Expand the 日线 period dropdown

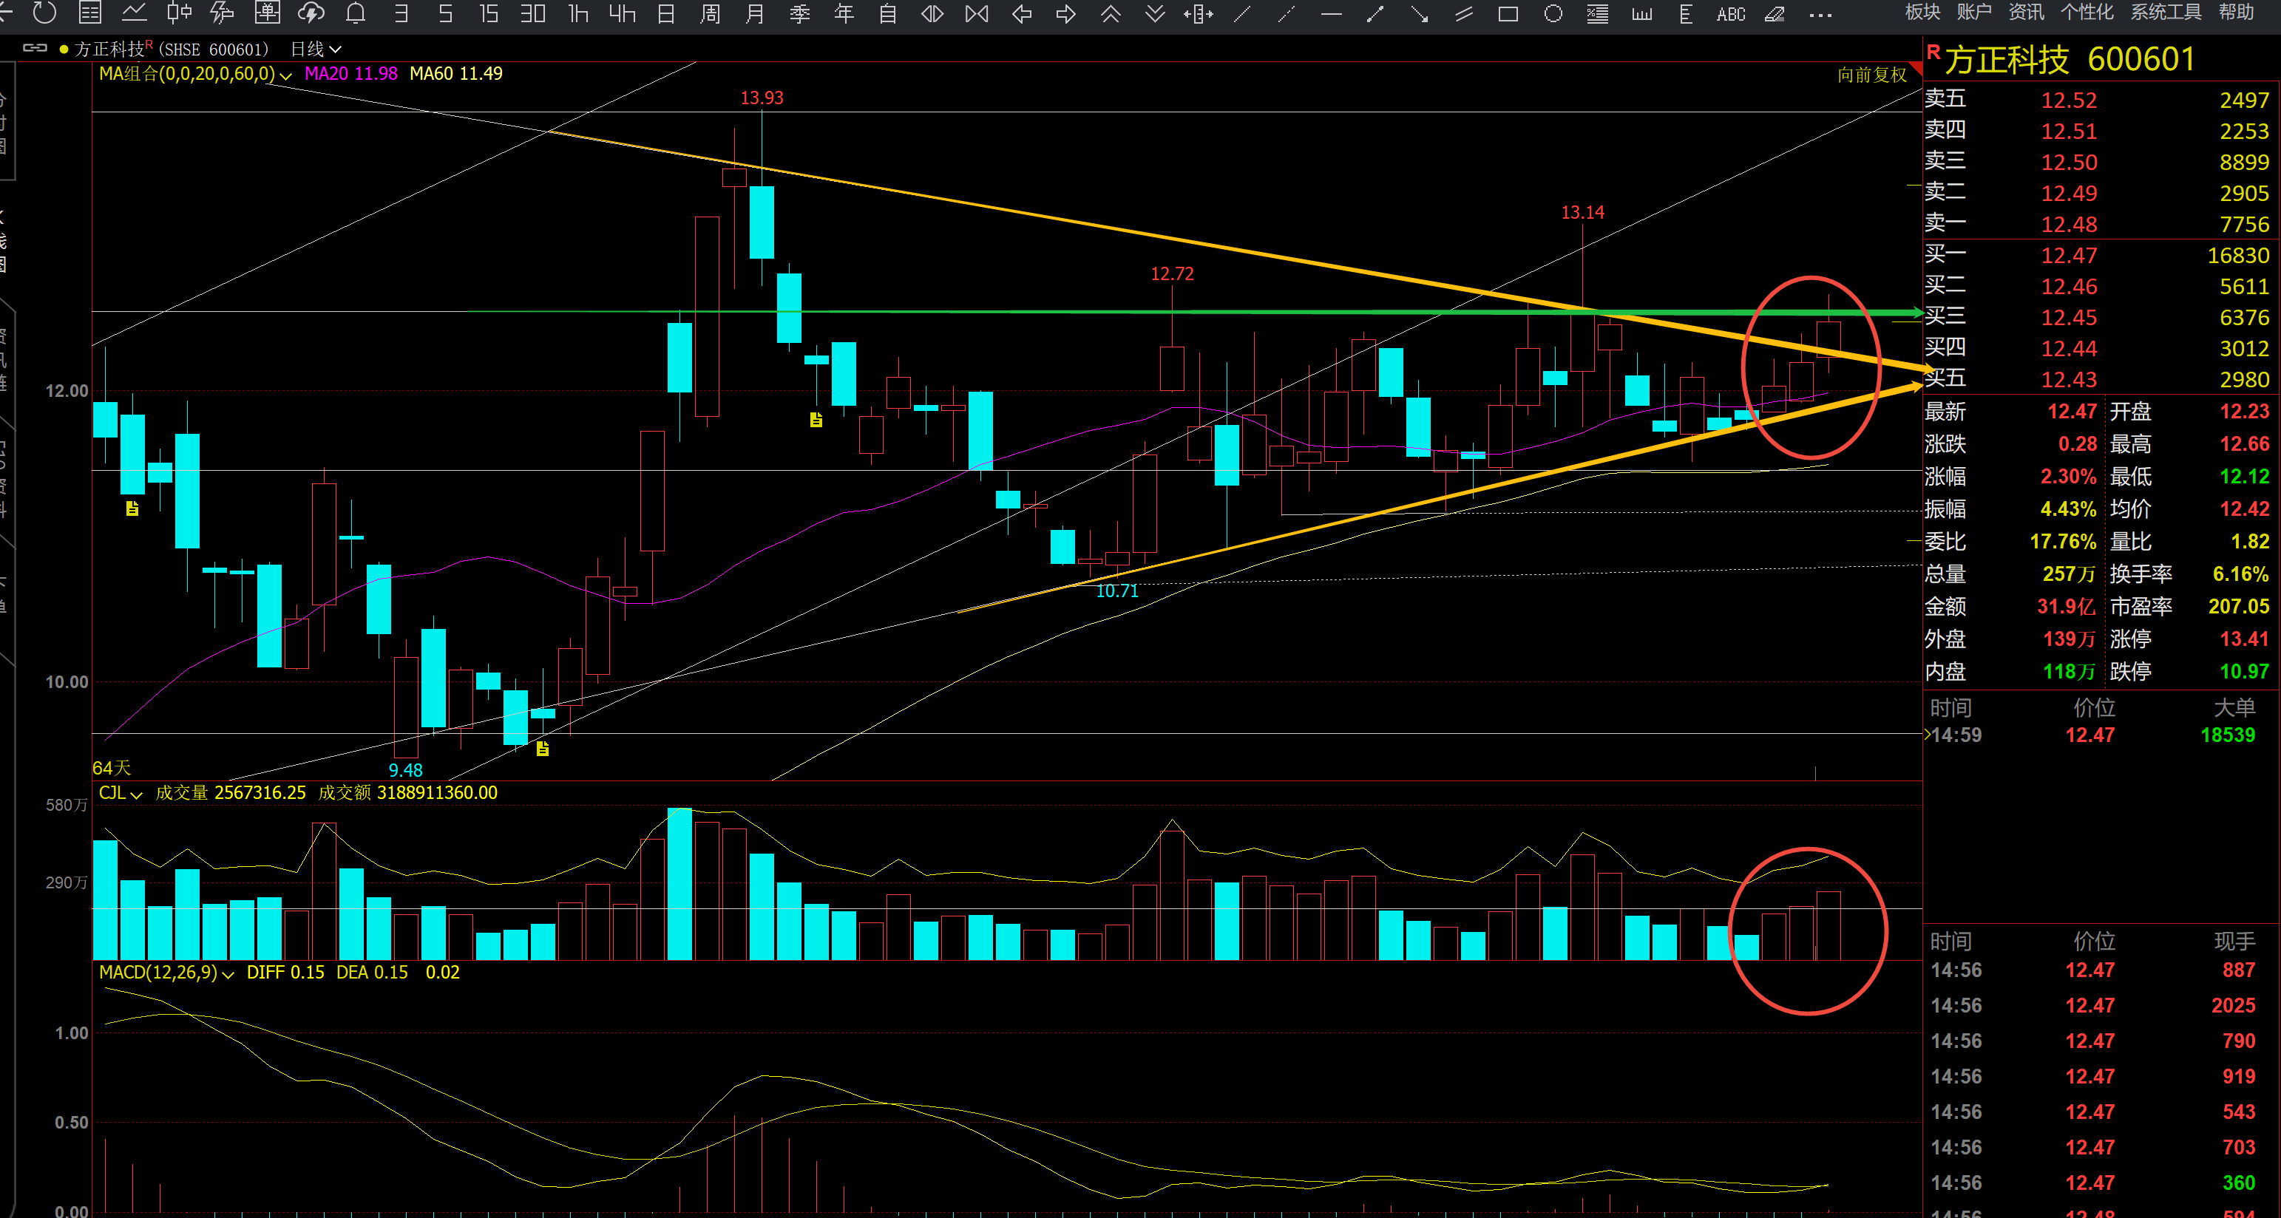[316, 50]
